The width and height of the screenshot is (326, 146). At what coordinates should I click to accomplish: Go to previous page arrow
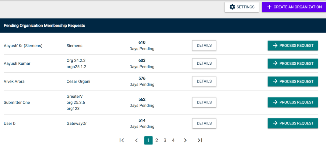136,140
